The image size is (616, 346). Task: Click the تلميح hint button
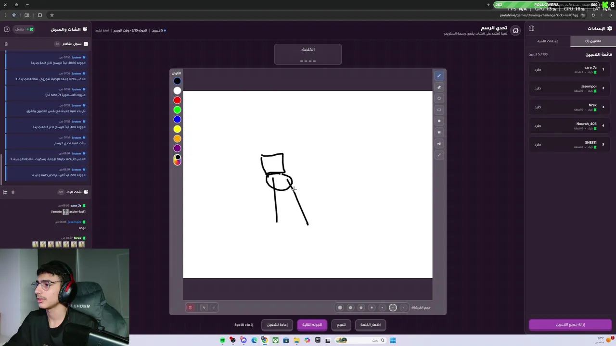click(x=341, y=324)
